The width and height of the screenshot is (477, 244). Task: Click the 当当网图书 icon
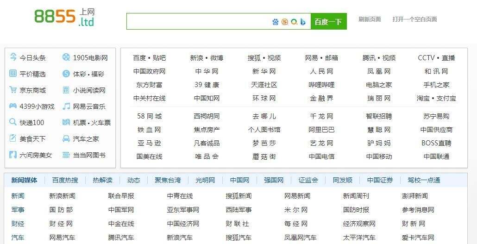pos(66,155)
